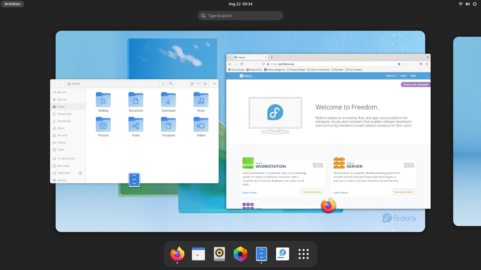The height and width of the screenshot is (270, 481).
Task: Open the Videos folder icon in Files
Action: click(x=201, y=124)
